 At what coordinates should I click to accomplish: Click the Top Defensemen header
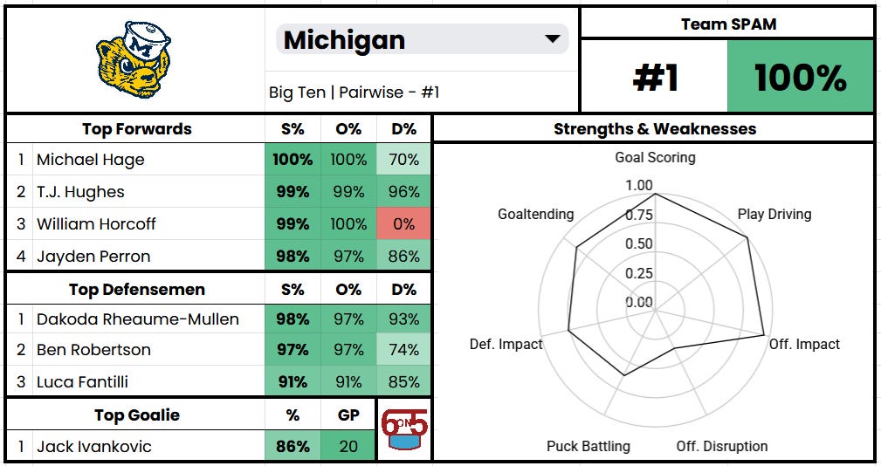point(136,289)
